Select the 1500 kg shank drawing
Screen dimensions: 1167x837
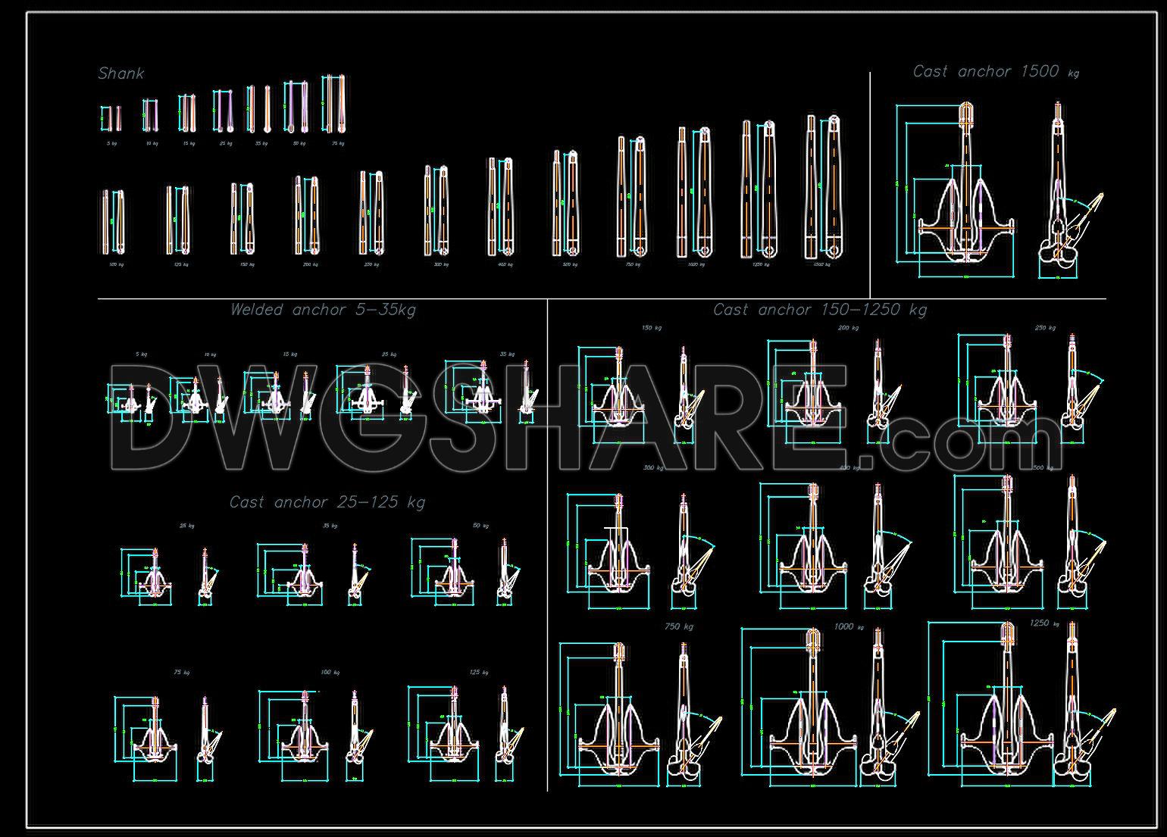[823, 187]
